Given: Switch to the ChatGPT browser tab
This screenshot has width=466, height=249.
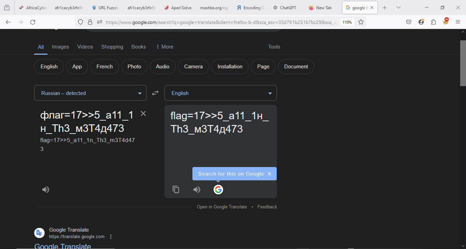Looking at the screenshot, I should 288,8.
